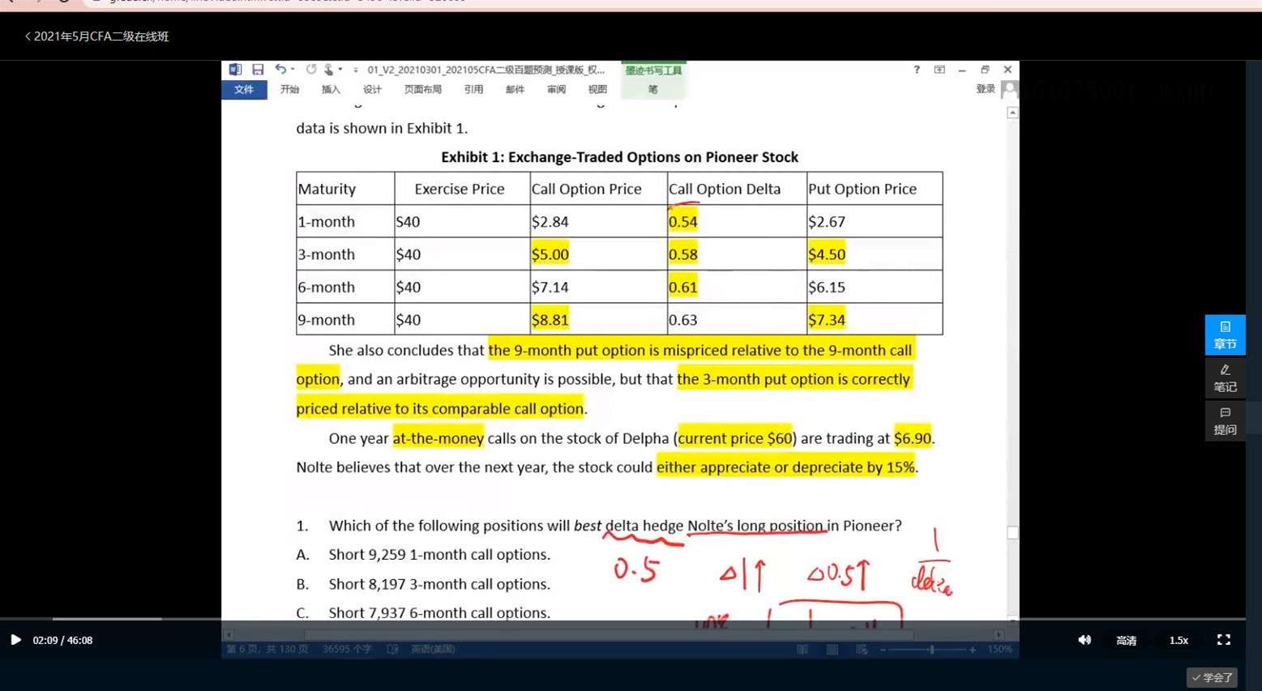
Task: Click 登录 to sign in
Action: click(986, 89)
